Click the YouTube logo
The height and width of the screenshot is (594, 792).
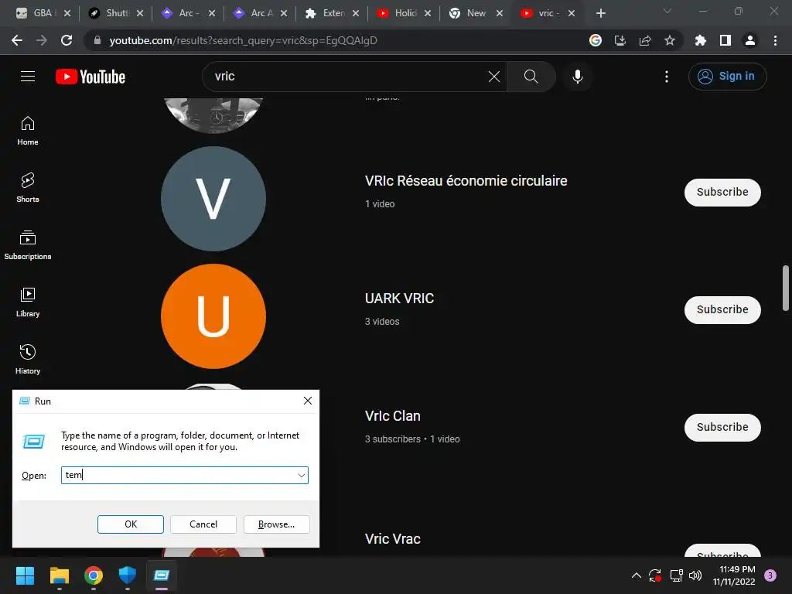90,77
